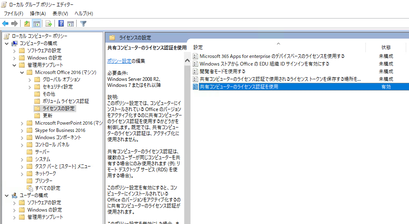Open the ファイル(F) menu
The image size is (409, 224).
pyautogui.click(x=13, y=14)
